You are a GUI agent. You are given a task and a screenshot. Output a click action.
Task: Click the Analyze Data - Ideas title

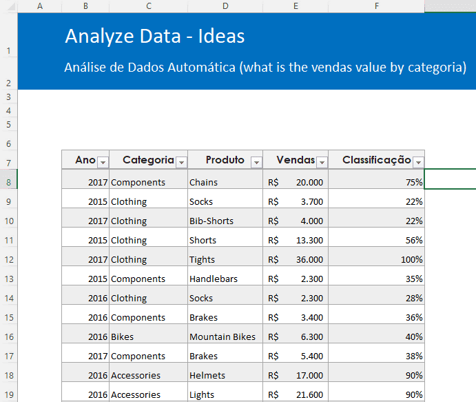[154, 36]
